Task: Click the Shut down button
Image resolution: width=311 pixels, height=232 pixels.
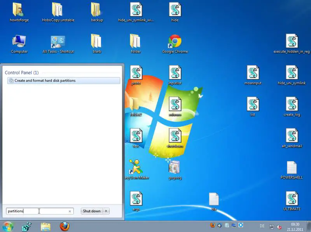Action: (92, 211)
